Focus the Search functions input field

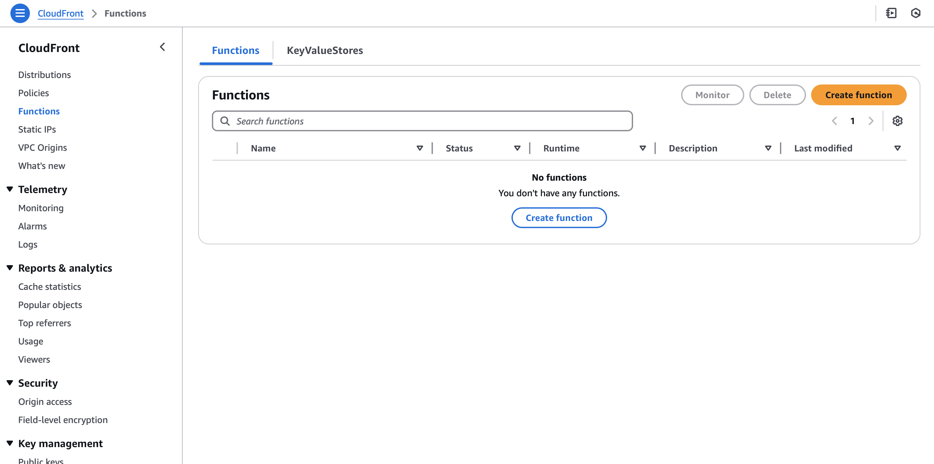[422, 121]
